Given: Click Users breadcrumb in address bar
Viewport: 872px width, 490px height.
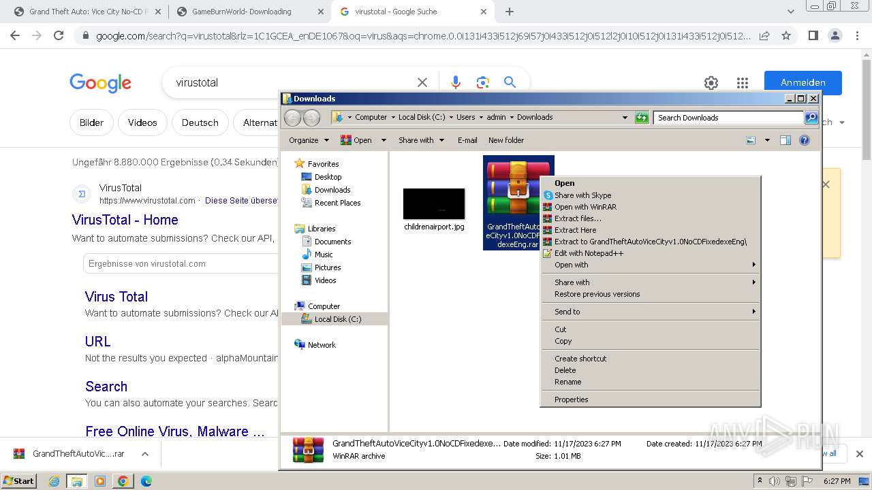Looking at the screenshot, I should [466, 117].
